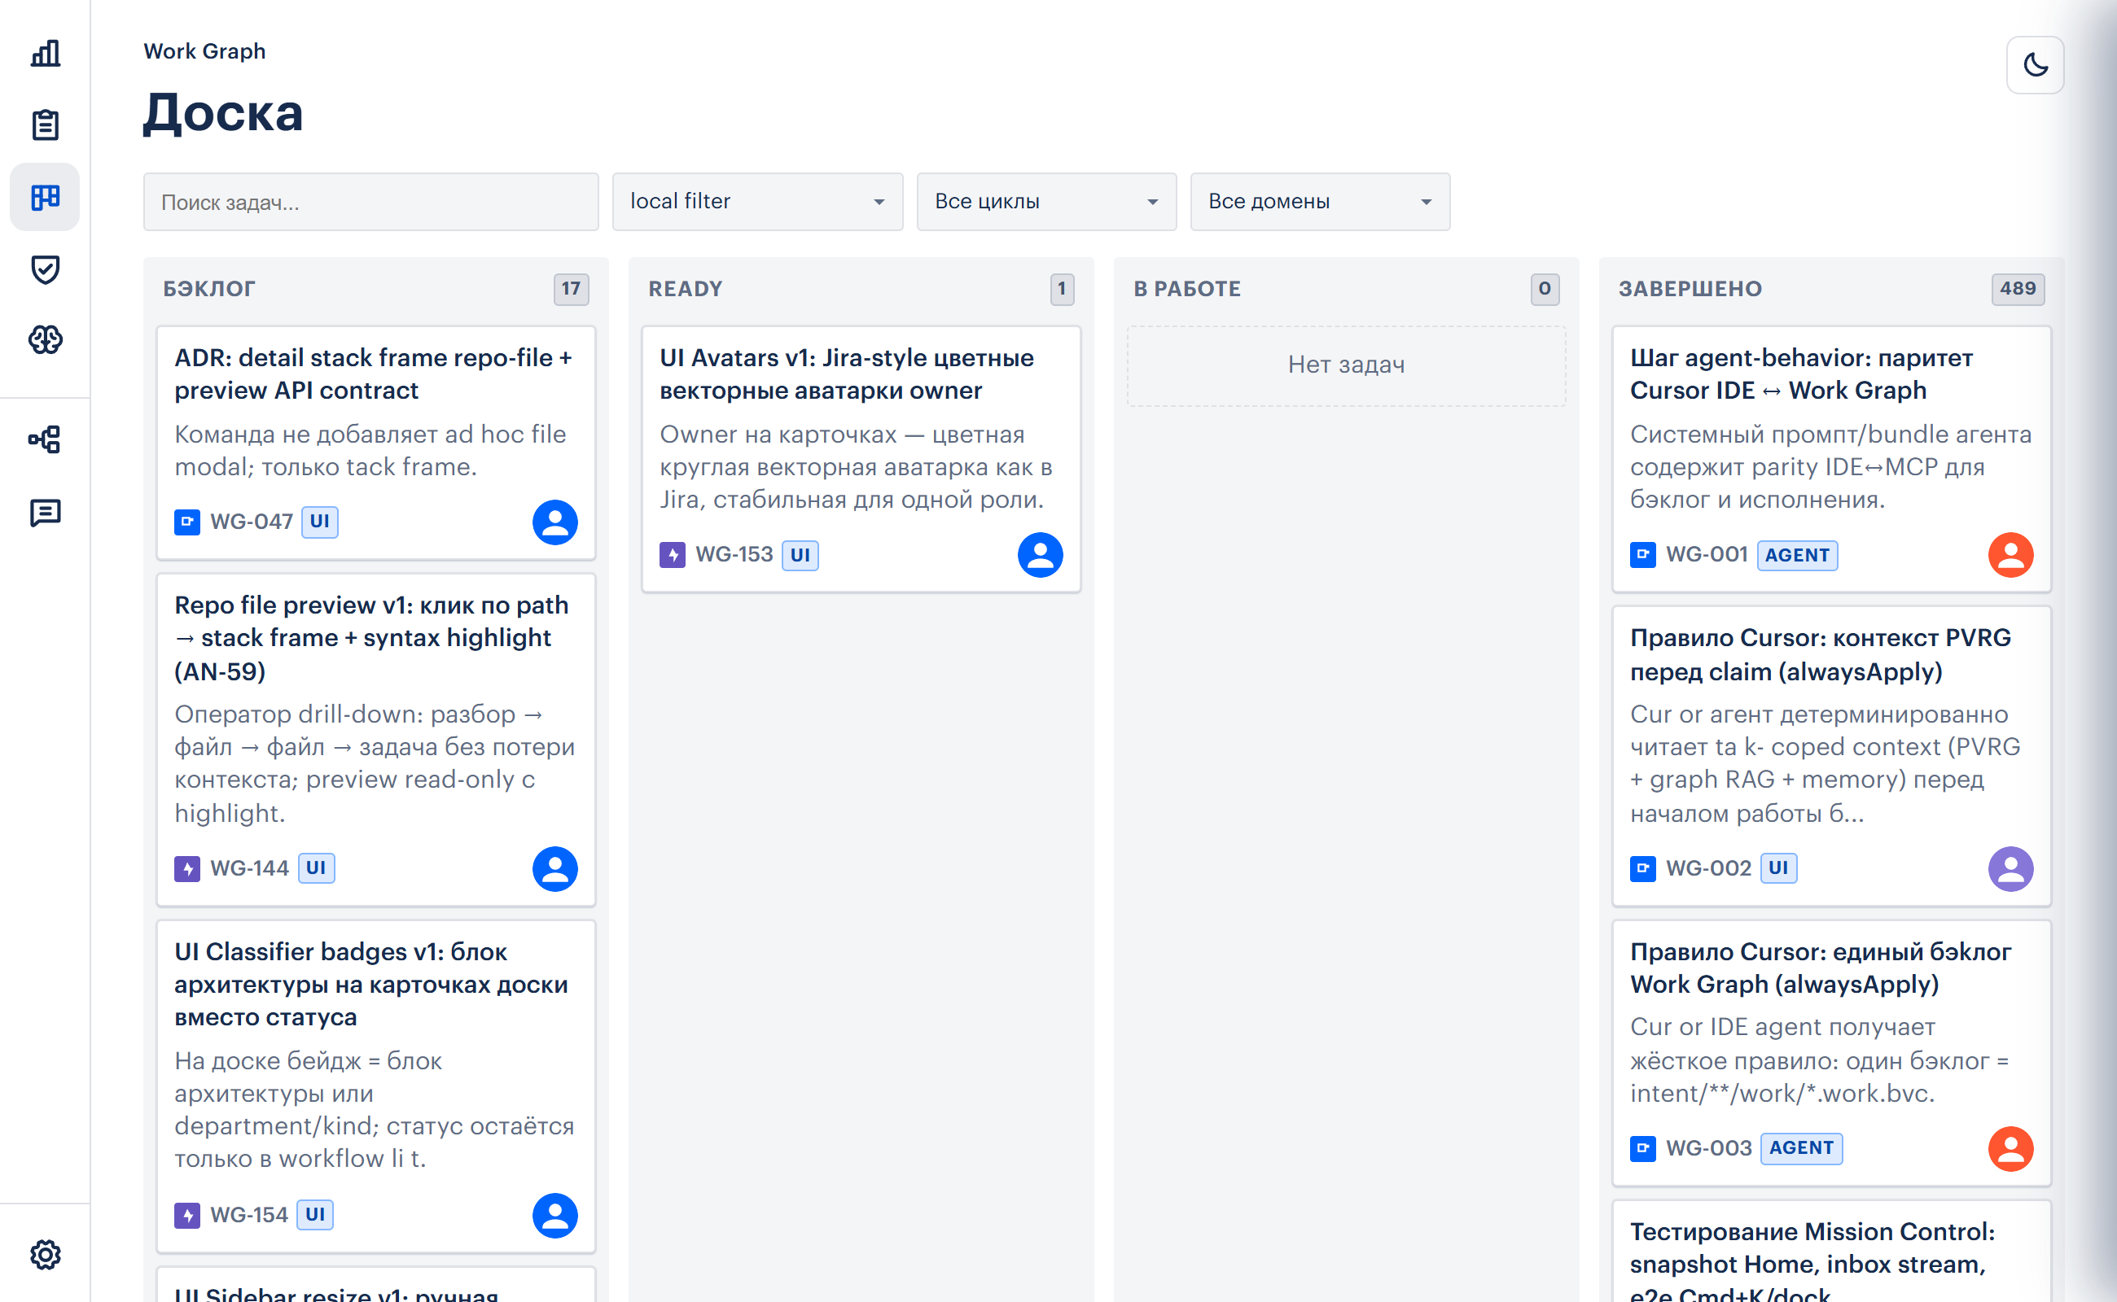Click the БЭКЛОГ column header
Image resolution: width=2117 pixels, height=1302 pixels.
coord(209,290)
